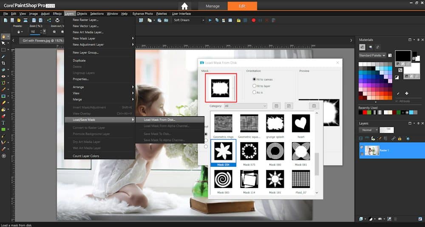Click the Home icon tab
The width and height of the screenshot is (425, 227).
(x=184, y=6)
